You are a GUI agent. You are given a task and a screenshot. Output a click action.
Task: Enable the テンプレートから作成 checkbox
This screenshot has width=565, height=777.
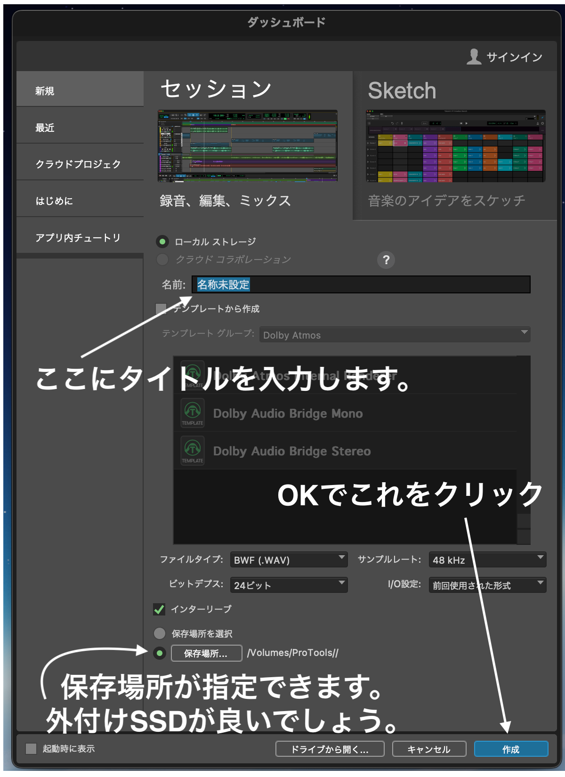161,308
